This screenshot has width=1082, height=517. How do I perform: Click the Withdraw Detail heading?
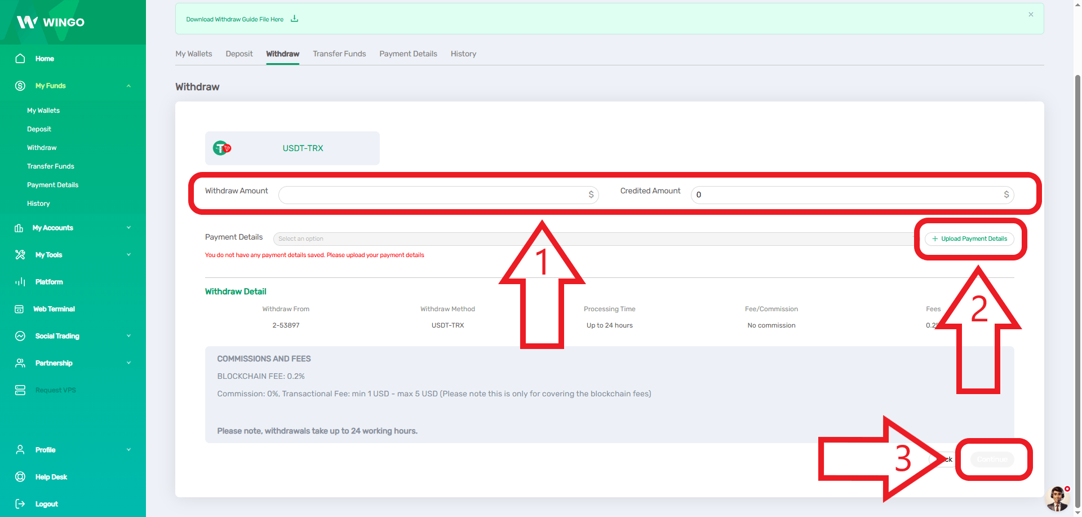236,291
